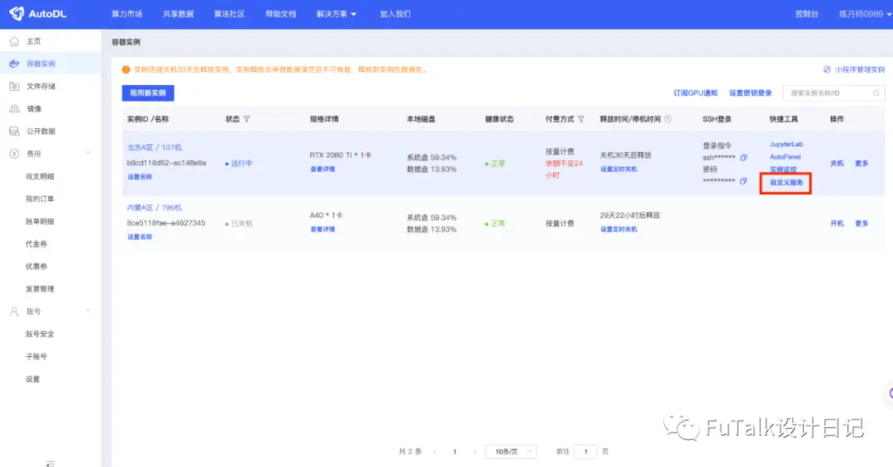Select 子账号 in sidebar
893x467 pixels.
pos(36,356)
